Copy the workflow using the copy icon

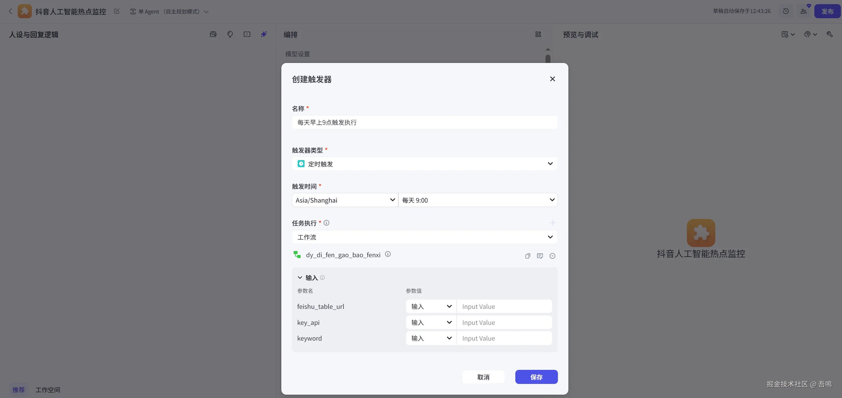[x=527, y=256]
